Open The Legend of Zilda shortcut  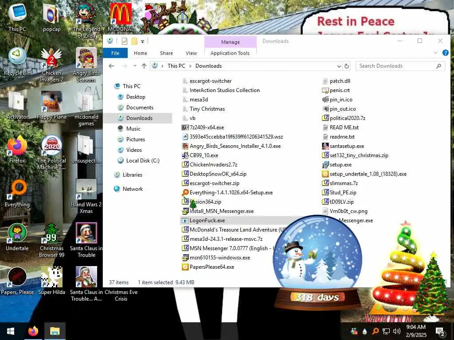point(86,21)
